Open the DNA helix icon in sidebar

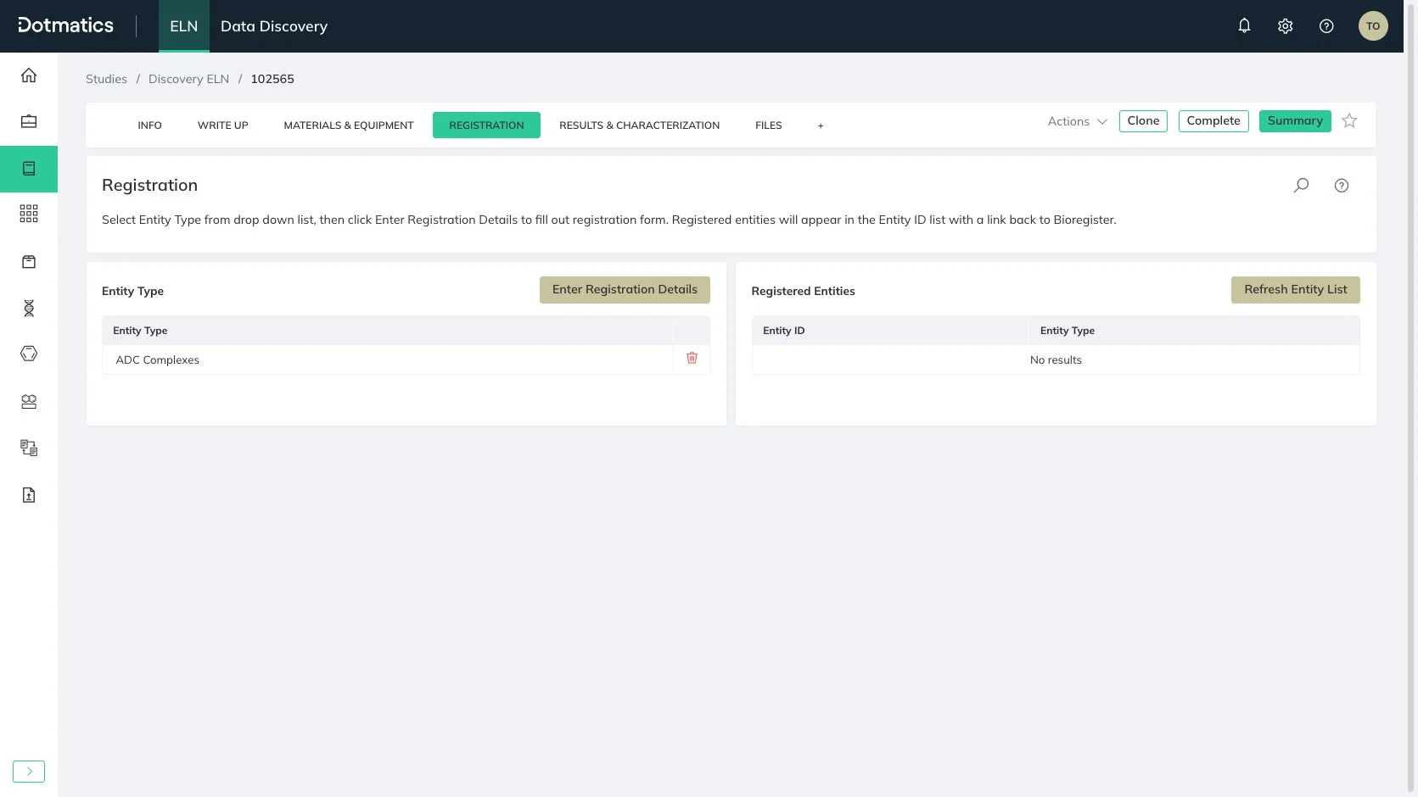tap(29, 309)
